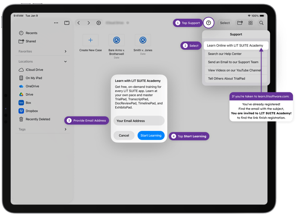Open Bare Arms v. Brotherwell case
Viewport: 296px width, 216px height.
116,40
